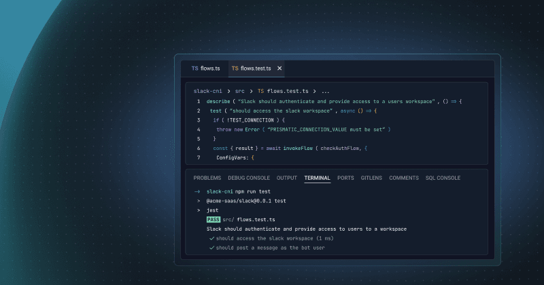Switch to the COMMENTS panel tab
The image size is (544, 285).
[x=404, y=178]
